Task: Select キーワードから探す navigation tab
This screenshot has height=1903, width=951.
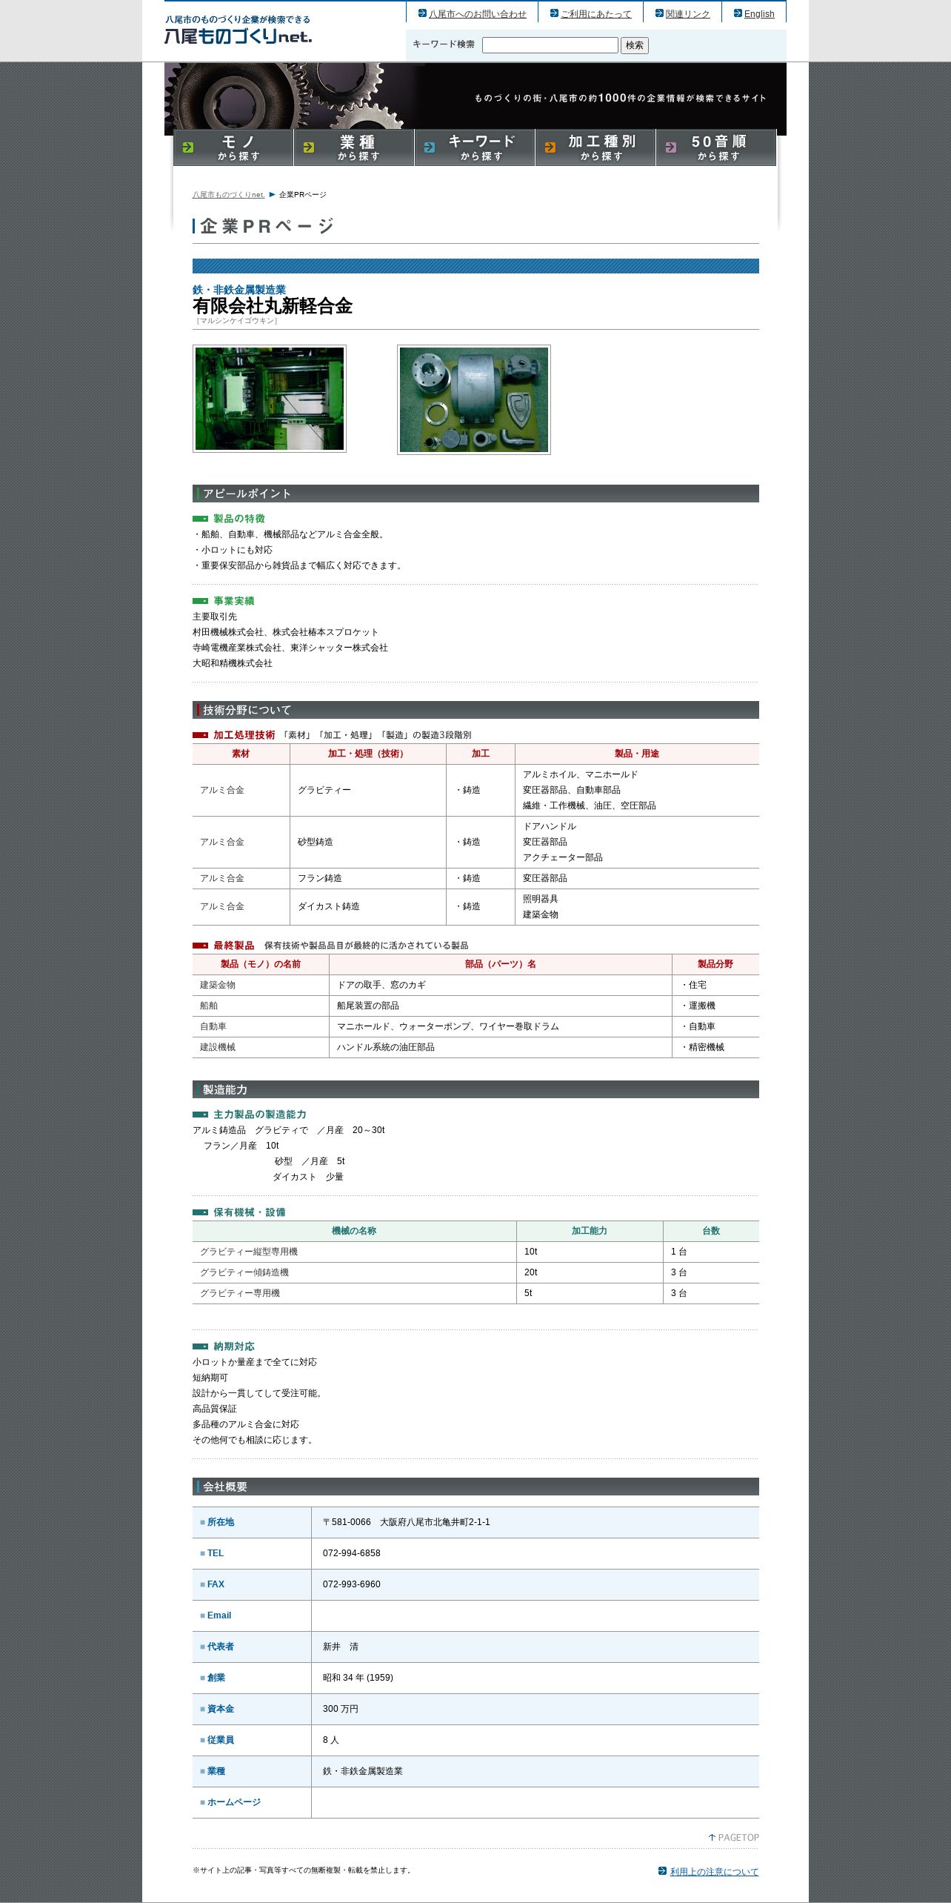Action: pos(475,147)
